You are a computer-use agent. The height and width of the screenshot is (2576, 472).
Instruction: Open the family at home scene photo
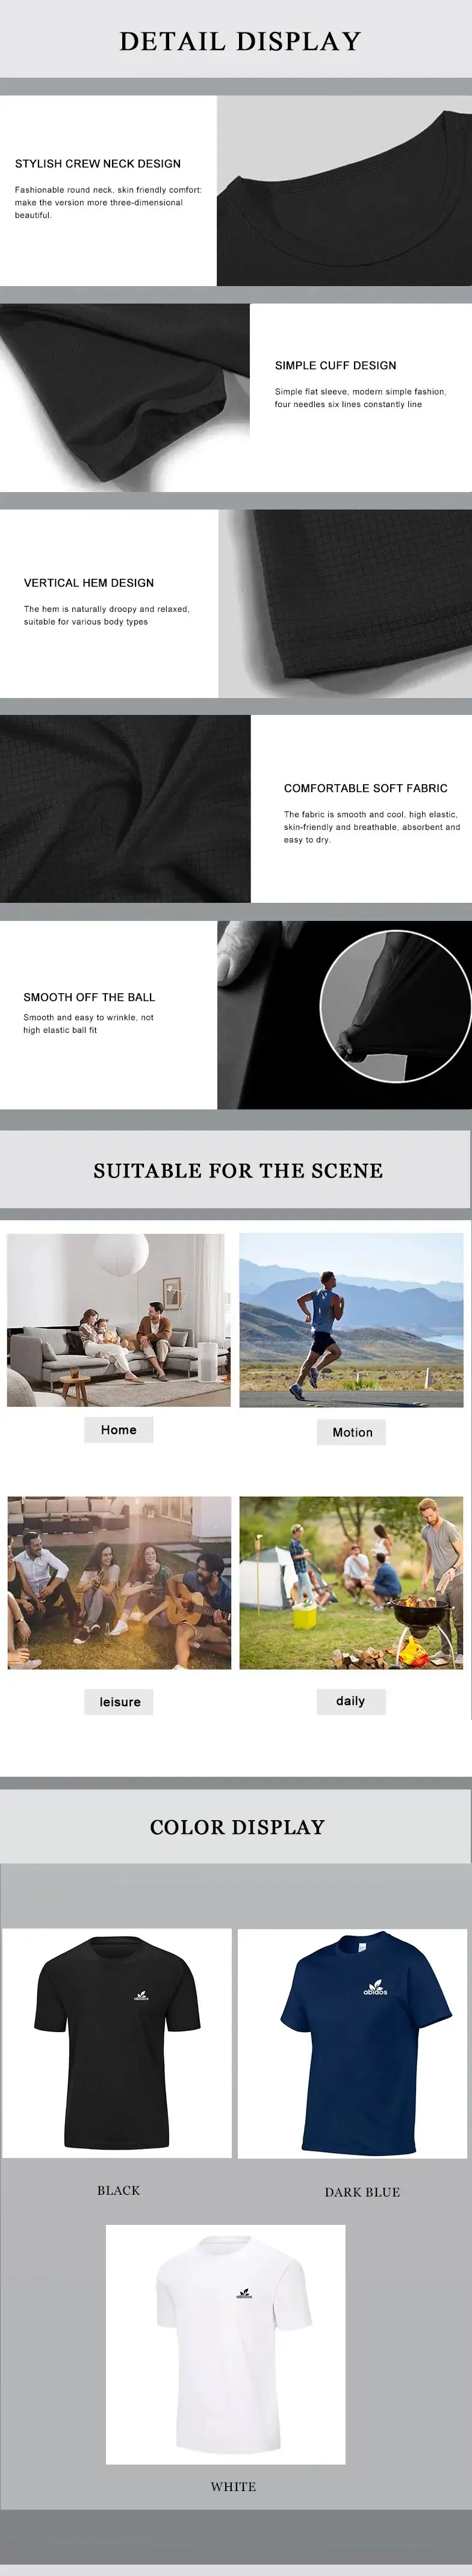pos(119,1320)
